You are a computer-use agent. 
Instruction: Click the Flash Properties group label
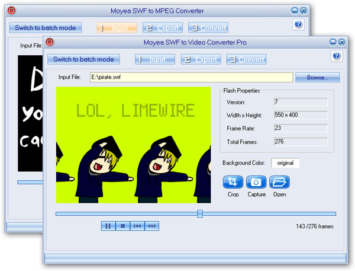pos(241,91)
